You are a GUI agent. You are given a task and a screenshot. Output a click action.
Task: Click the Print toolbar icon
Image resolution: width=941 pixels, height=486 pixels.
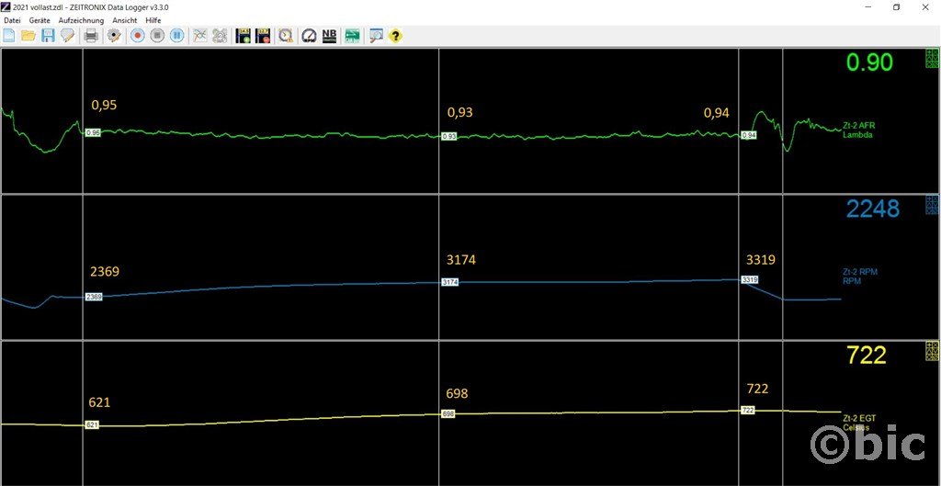pyautogui.click(x=91, y=36)
